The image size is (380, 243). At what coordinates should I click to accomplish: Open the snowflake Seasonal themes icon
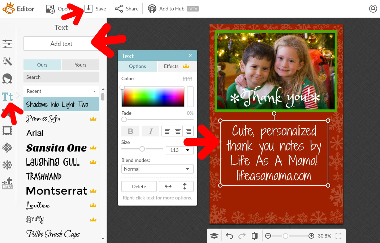tap(7, 165)
